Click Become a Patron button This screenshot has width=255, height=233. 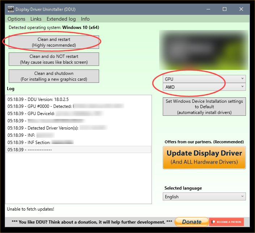pos(226,222)
